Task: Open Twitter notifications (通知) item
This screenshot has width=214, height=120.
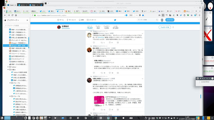Action: [x=81, y=20]
